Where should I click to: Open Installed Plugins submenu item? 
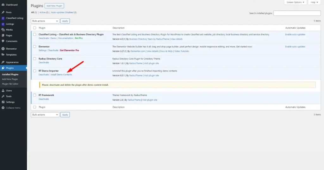(10, 74)
